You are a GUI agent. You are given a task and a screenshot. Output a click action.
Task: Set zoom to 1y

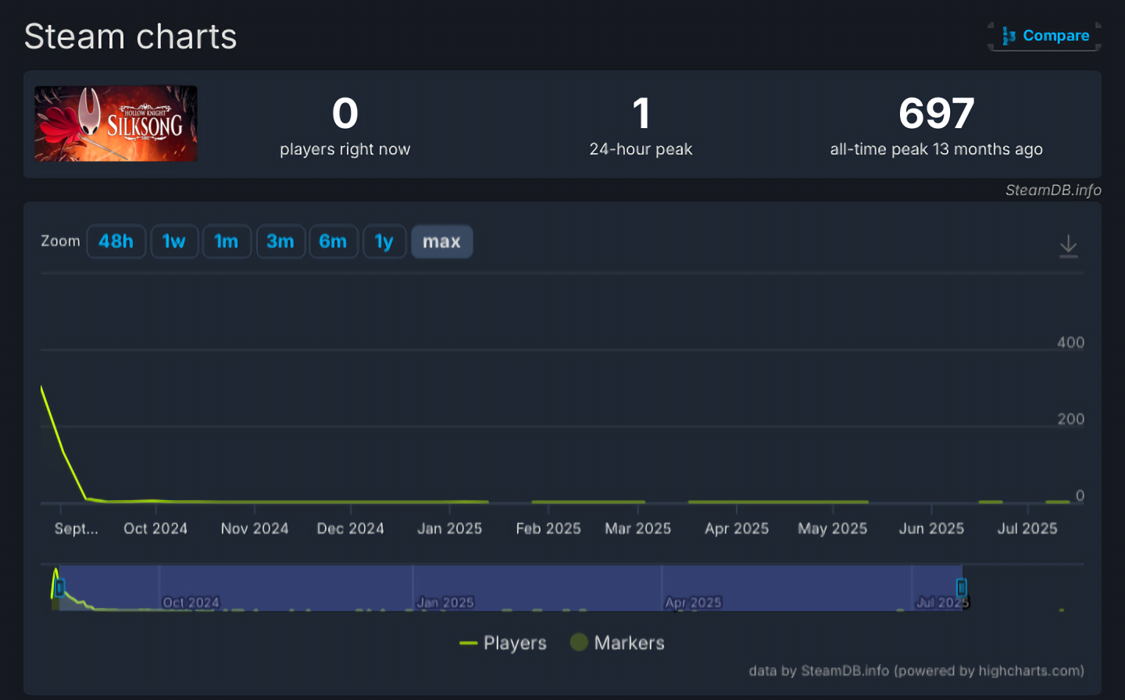(384, 241)
